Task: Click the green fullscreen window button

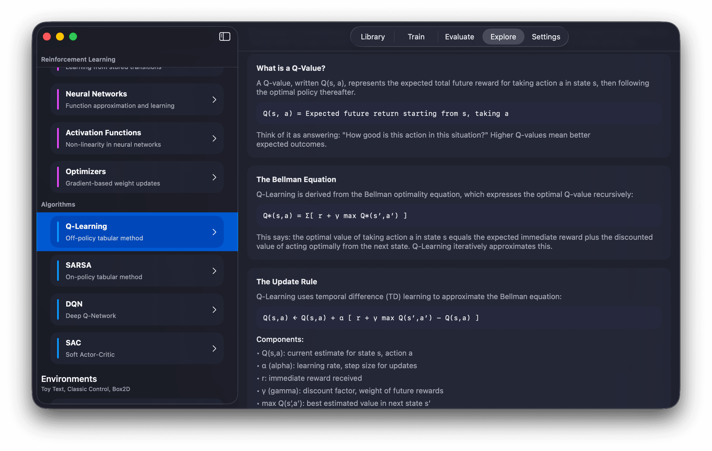Action: (73, 37)
